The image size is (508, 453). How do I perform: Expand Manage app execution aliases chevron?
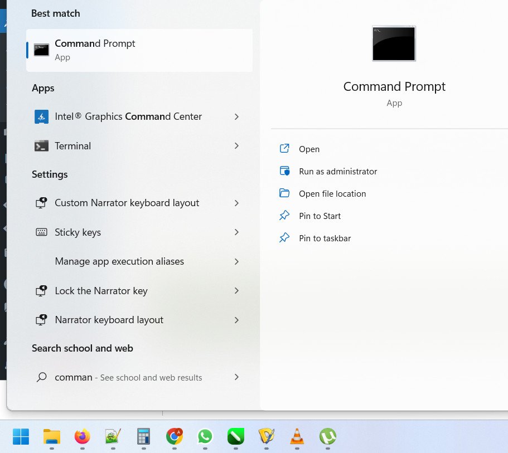236,262
